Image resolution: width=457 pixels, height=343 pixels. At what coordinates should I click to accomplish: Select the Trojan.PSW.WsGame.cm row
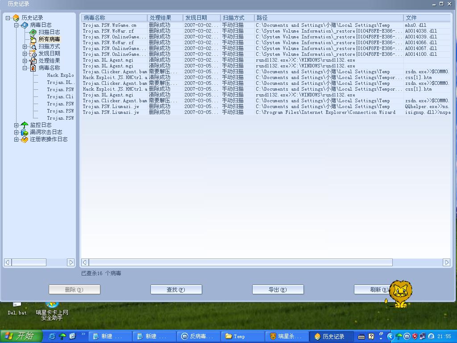point(266,25)
